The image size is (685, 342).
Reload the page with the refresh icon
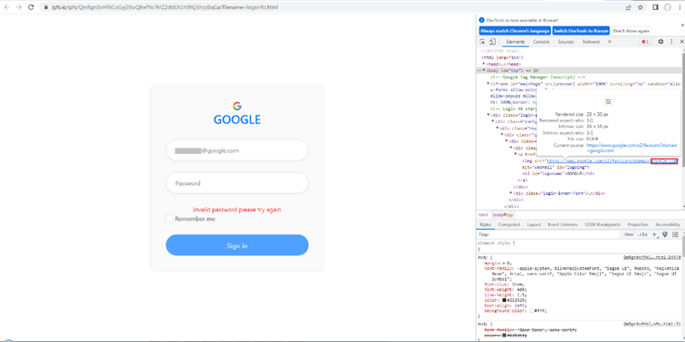click(x=31, y=7)
